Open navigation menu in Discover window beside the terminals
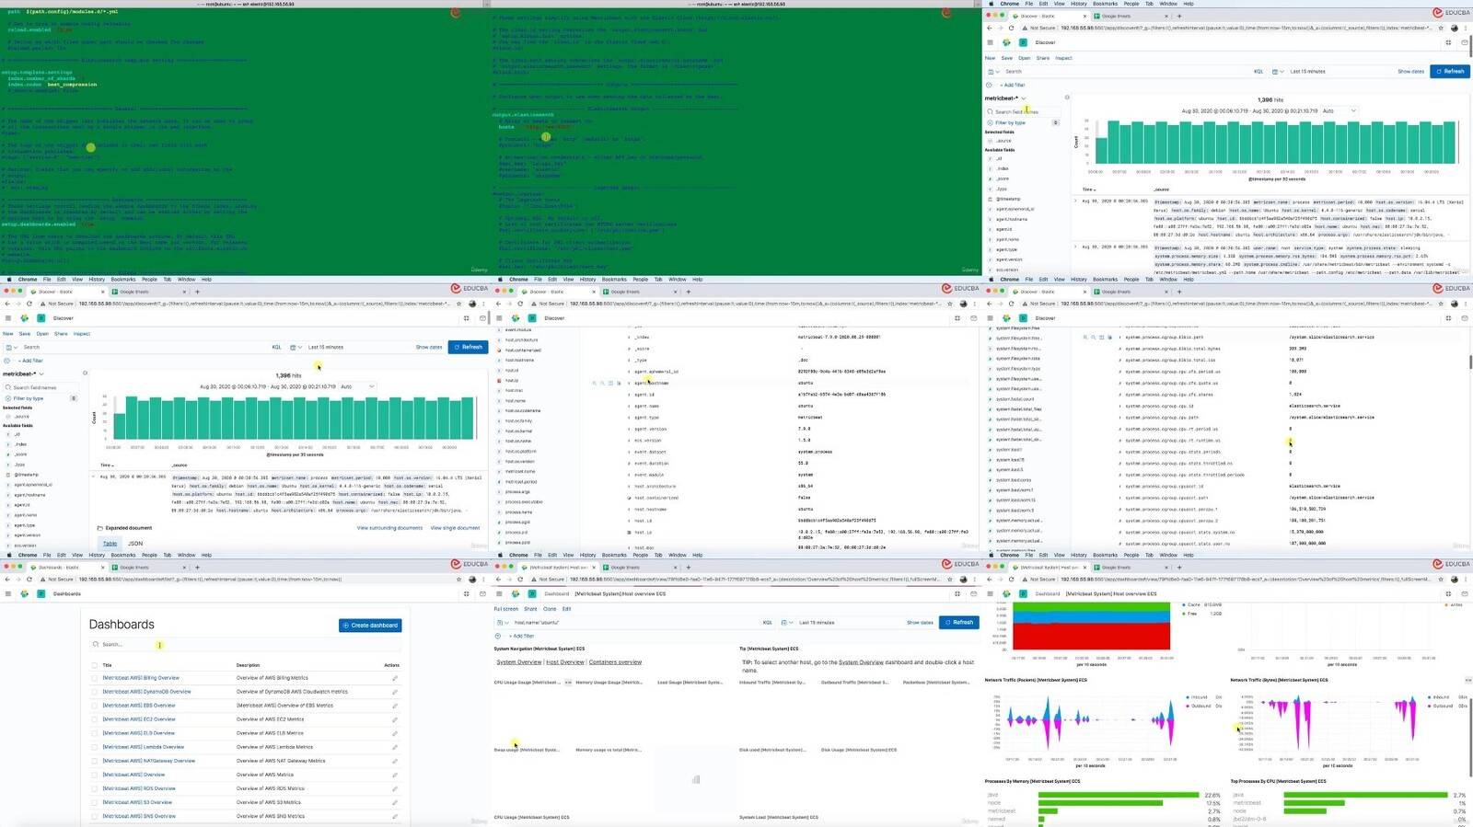Screen dimensions: 1473x827 click(x=990, y=42)
